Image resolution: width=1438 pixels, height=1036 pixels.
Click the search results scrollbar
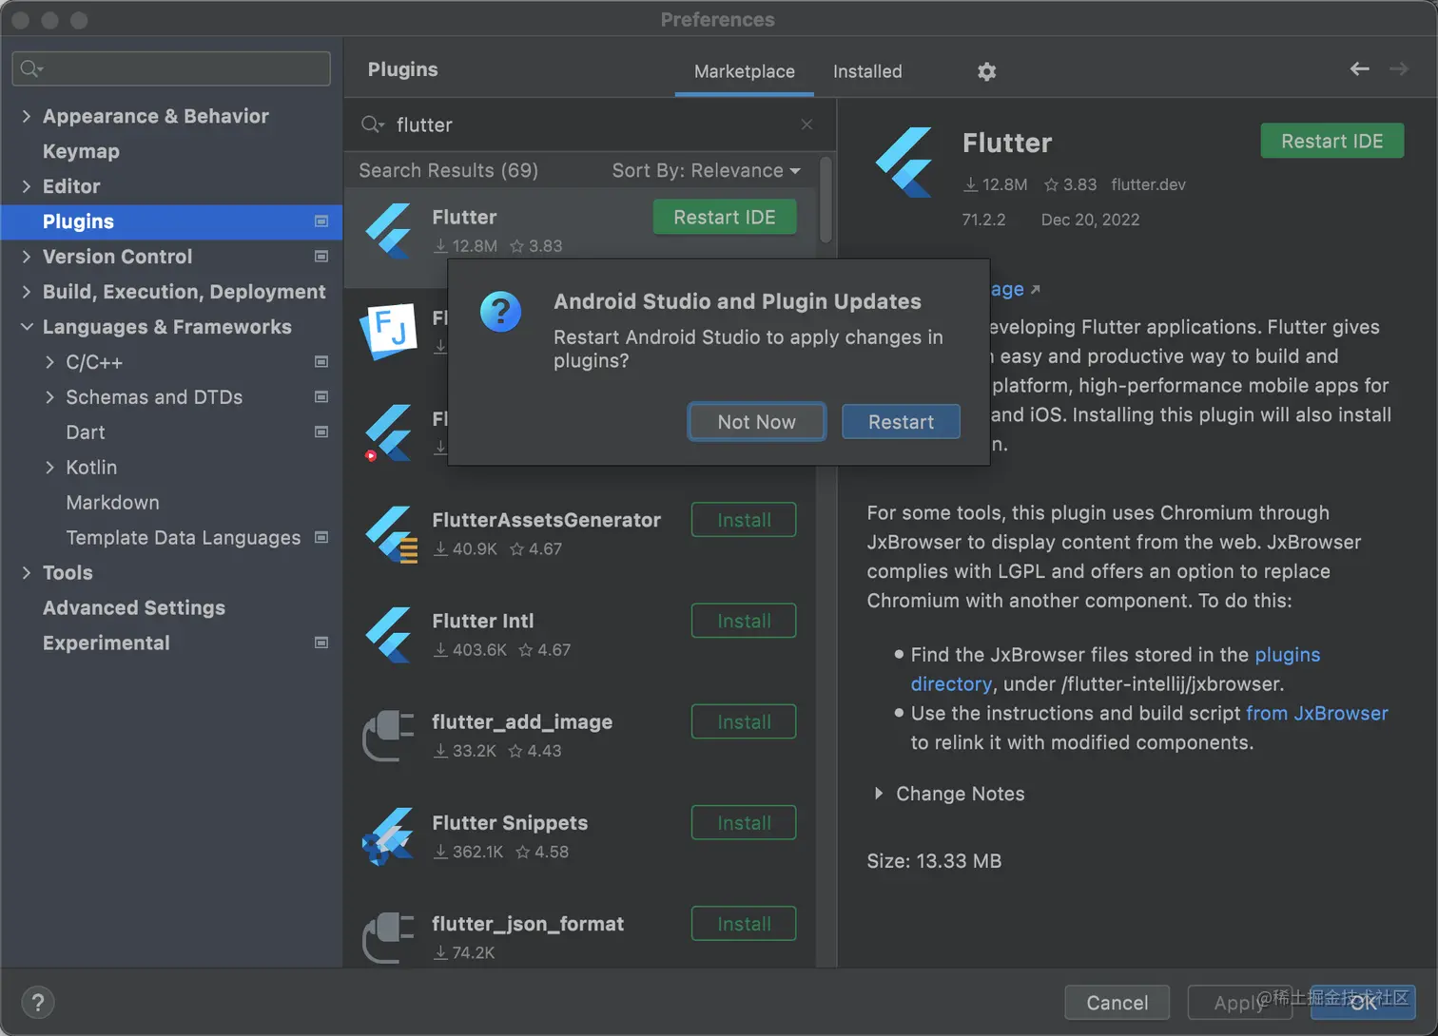click(x=826, y=200)
